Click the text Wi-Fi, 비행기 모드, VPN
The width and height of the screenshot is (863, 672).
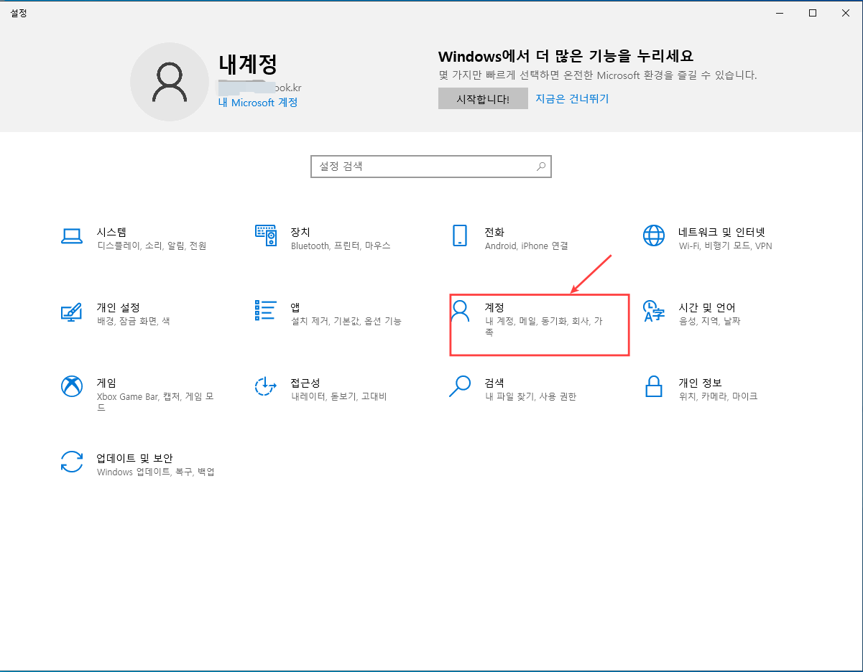click(726, 246)
